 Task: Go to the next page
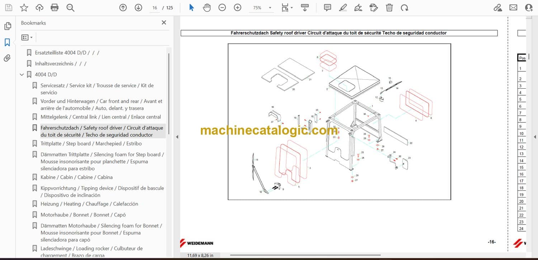click(138, 8)
